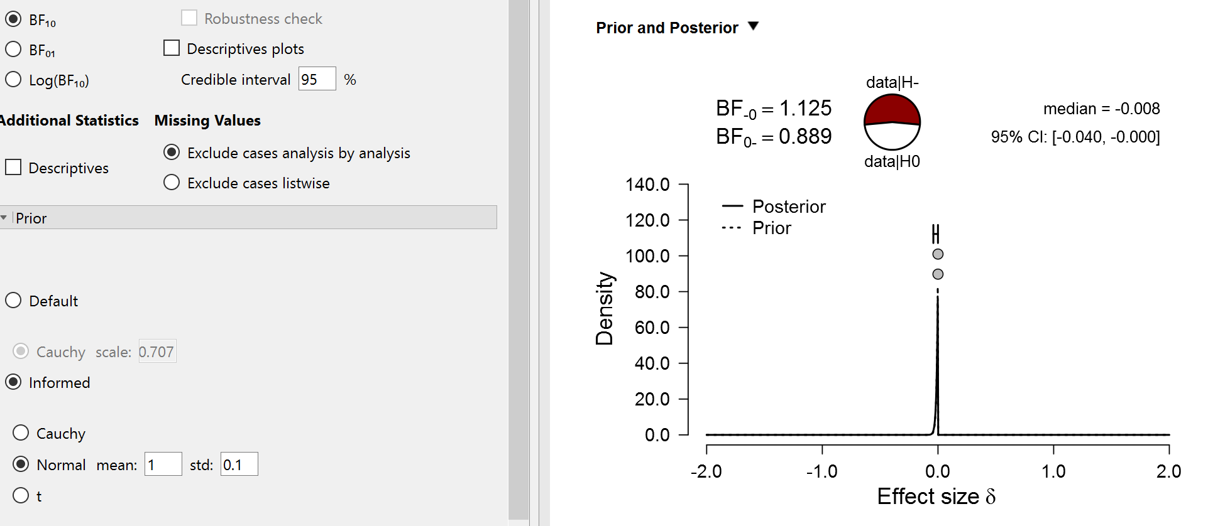The width and height of the screenshot is (1230, 526).
Task: Choose t as the informed prior distribution
Action: (21, 495)
